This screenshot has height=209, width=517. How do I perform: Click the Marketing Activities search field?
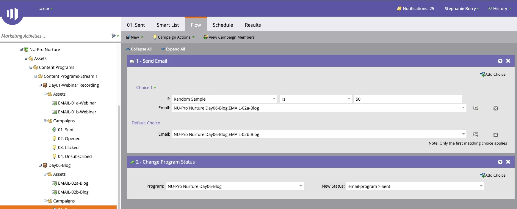55,36
